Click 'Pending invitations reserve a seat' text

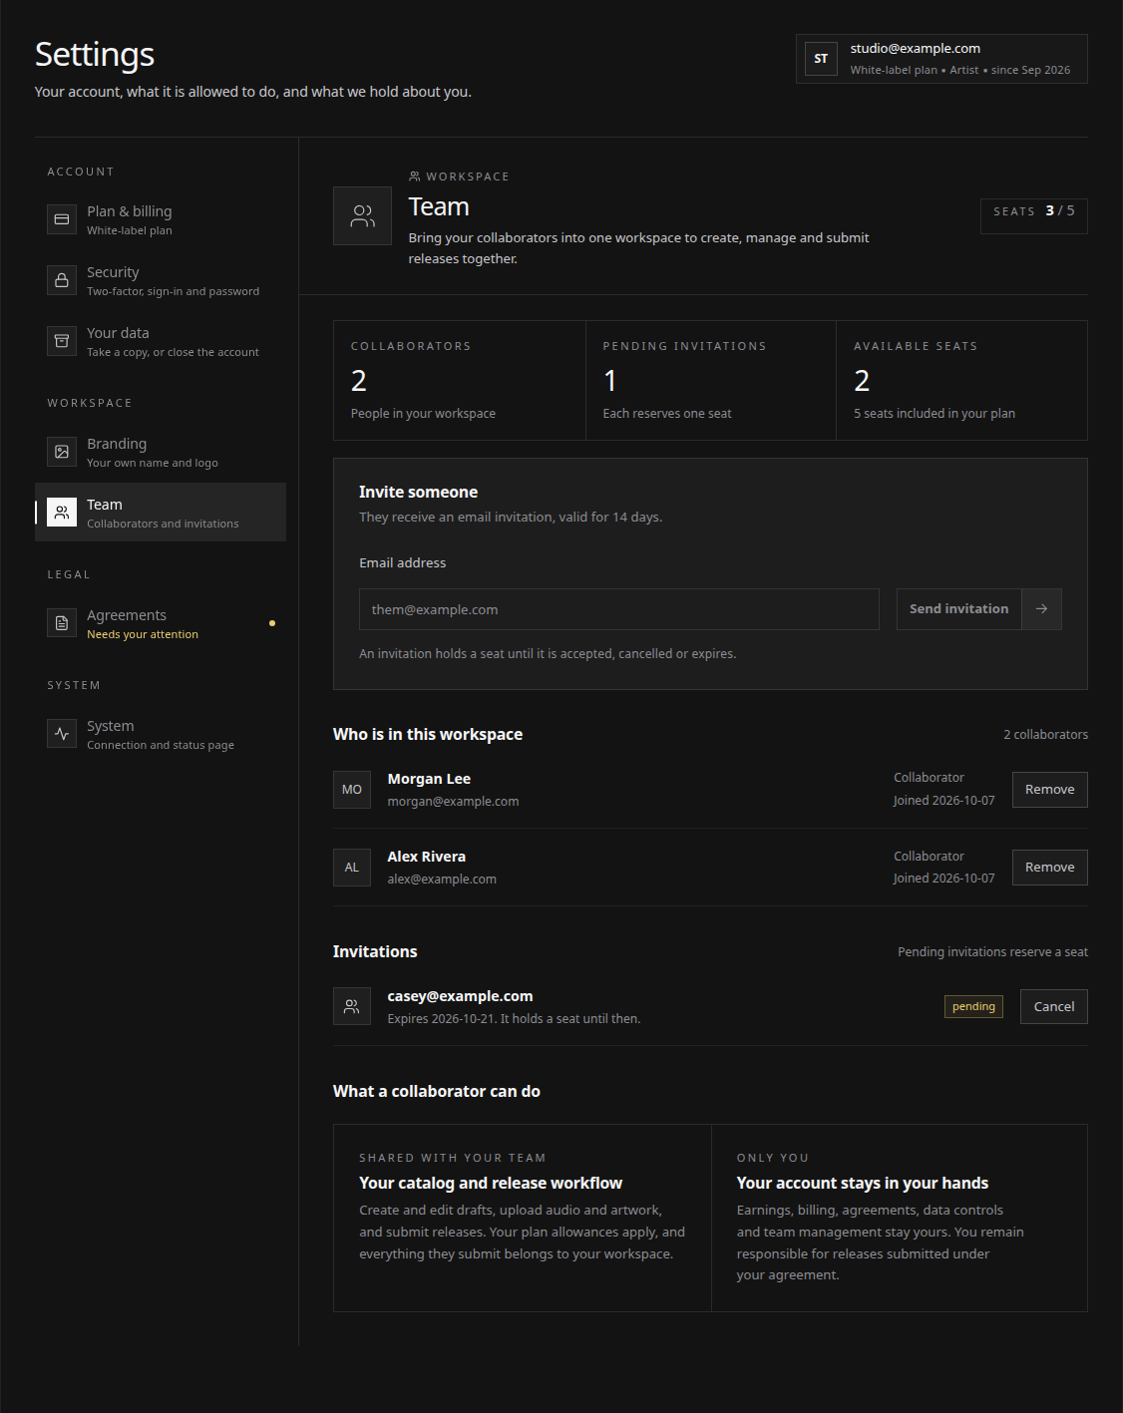tap(992, 952)
